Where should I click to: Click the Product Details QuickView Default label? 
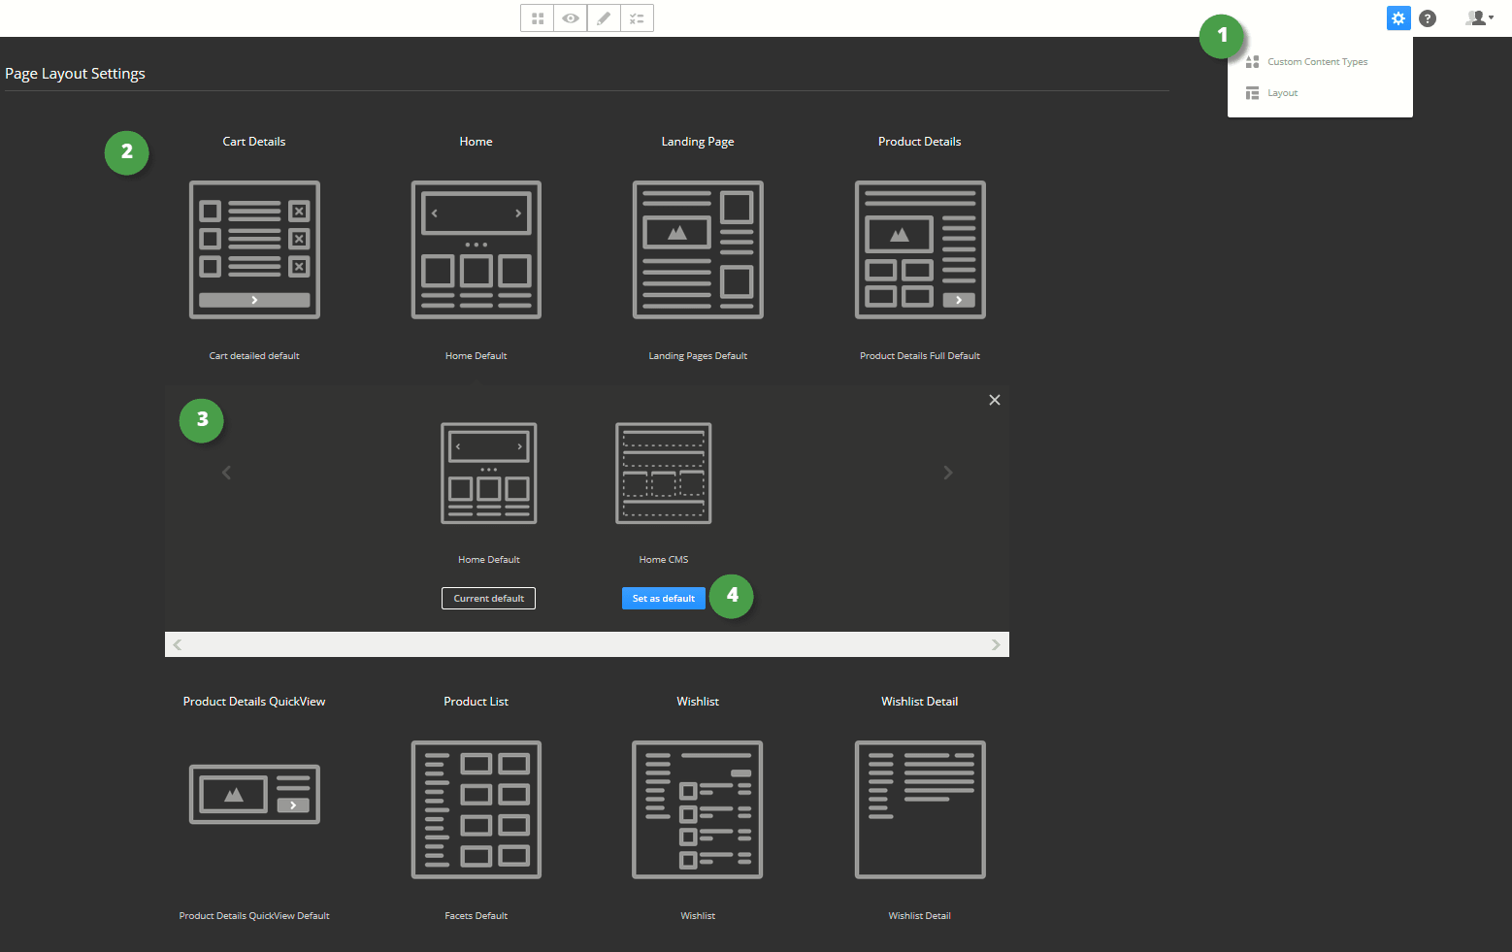coord(254,916)
